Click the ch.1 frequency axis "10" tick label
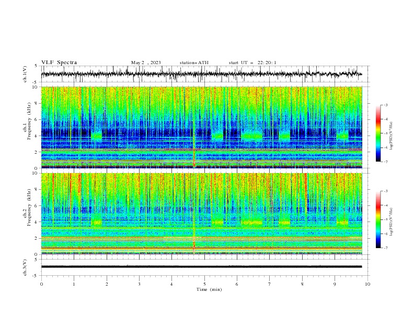This screenshot has width=414, height=319. [x=35, y=87]
